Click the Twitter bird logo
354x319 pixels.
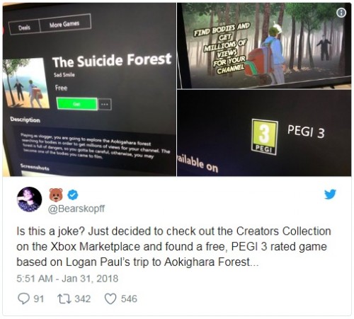coord(330,194)
